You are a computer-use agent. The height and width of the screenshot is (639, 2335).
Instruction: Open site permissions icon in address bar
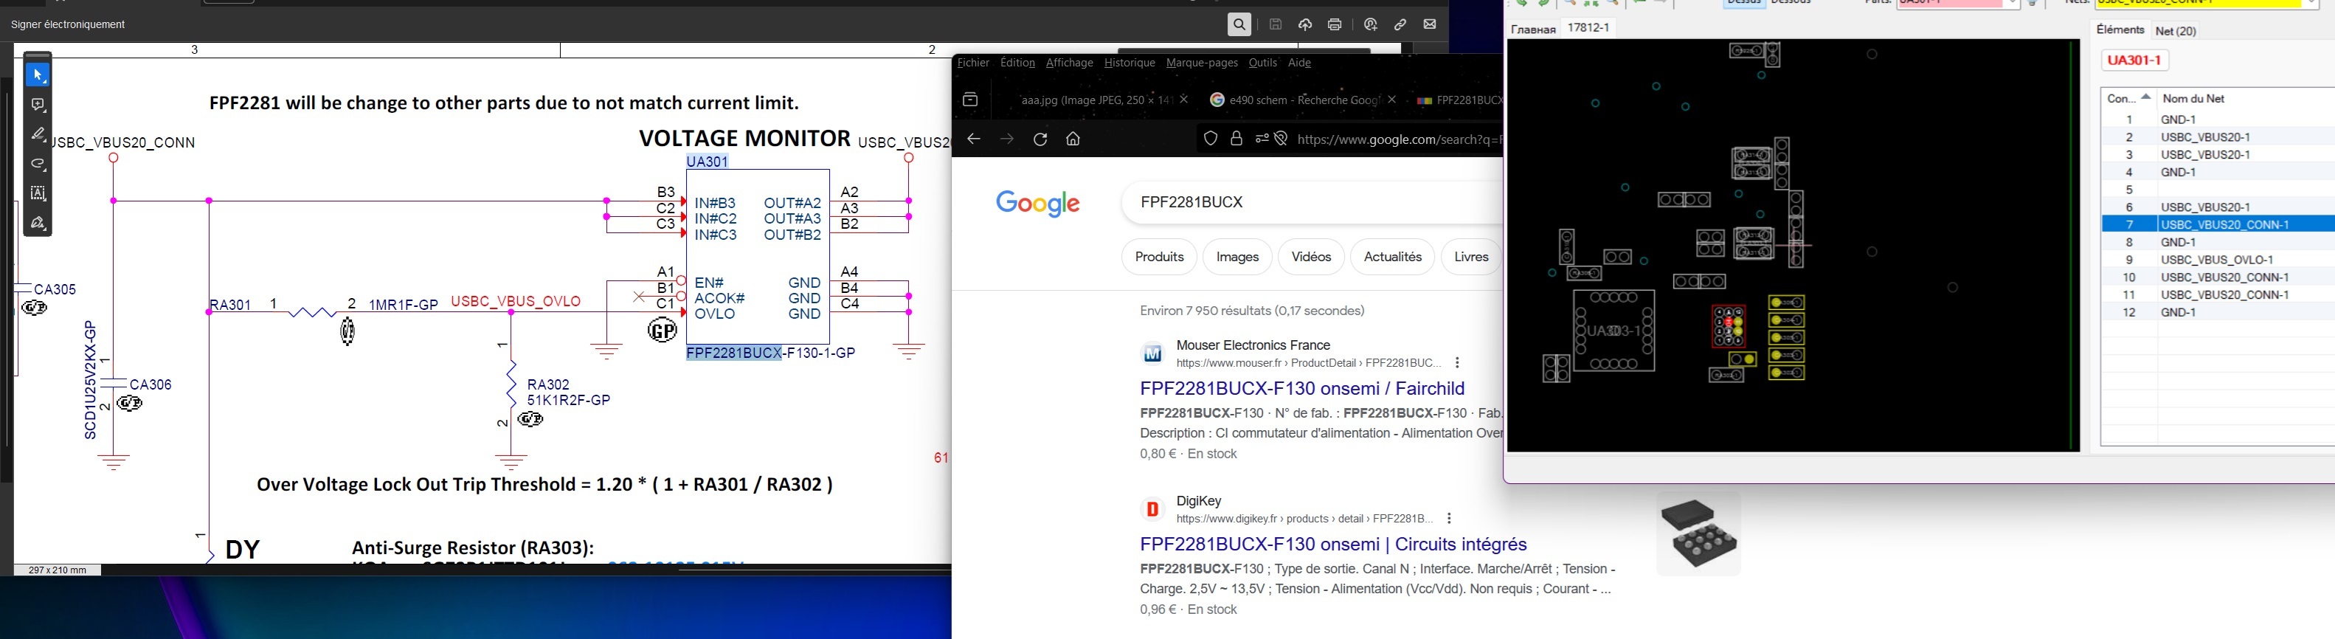click(x=1262, y=139)
